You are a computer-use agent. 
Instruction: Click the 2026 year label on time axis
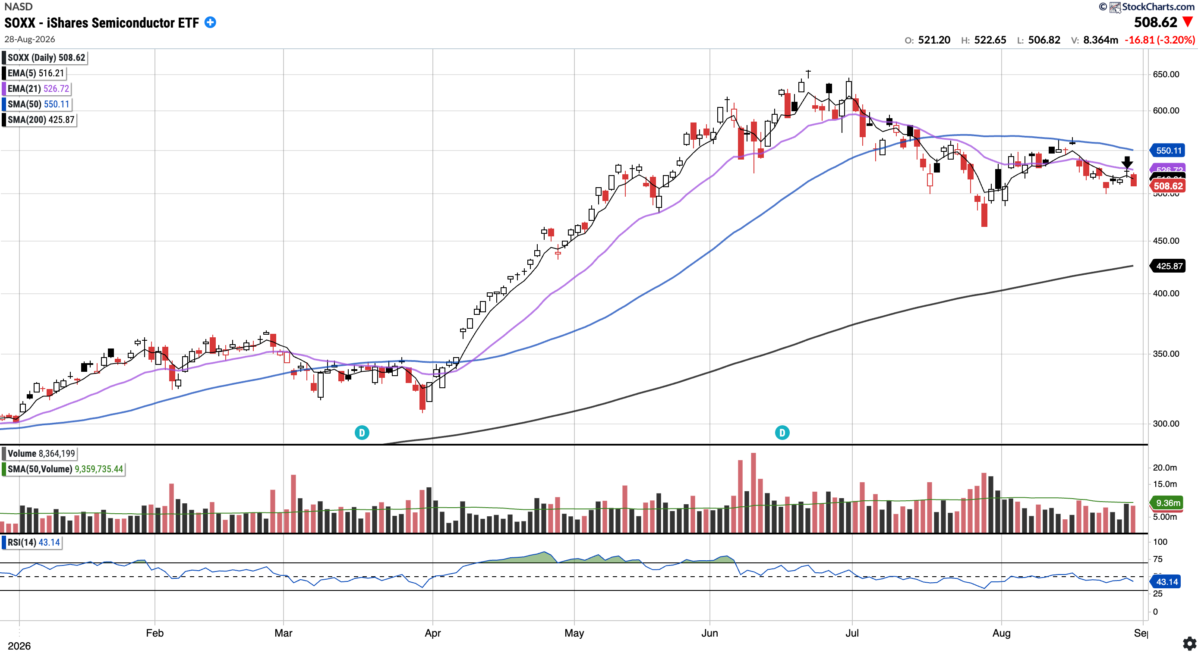coord(19,646)
